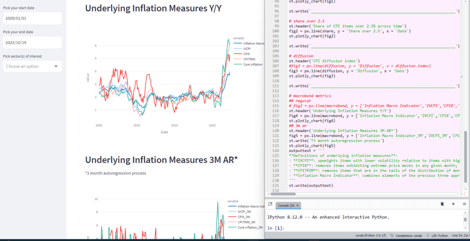Toggle Inflation Macro Indicator 3M legend entry
Screen dimensions: 470x241
[x=246, y=206]
